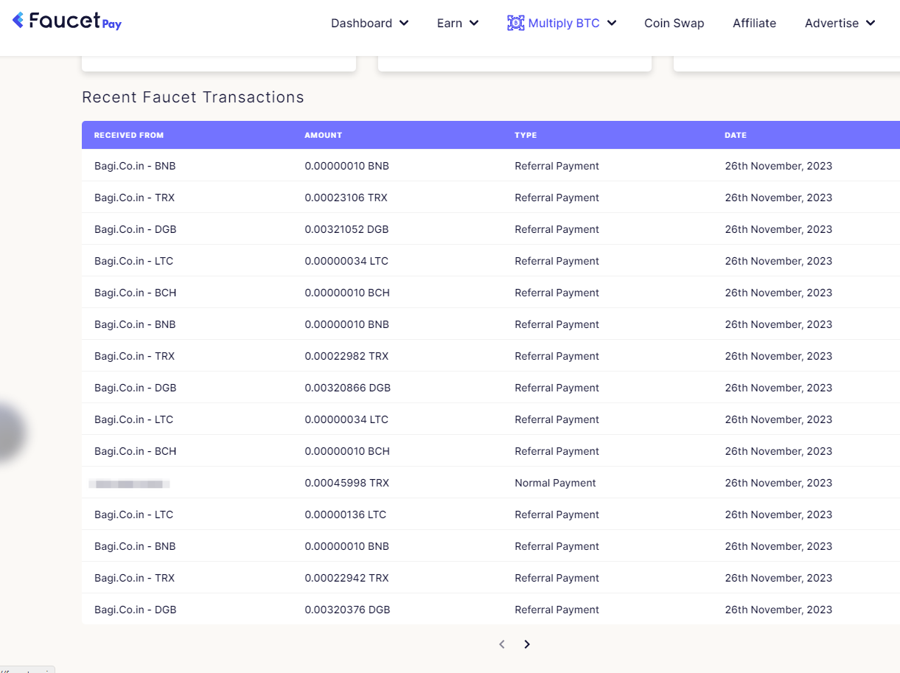Screen dimensions: 900x673
Task: Click sender in the 0.00022982 TRX row
Action: click(x=135, y=356)
